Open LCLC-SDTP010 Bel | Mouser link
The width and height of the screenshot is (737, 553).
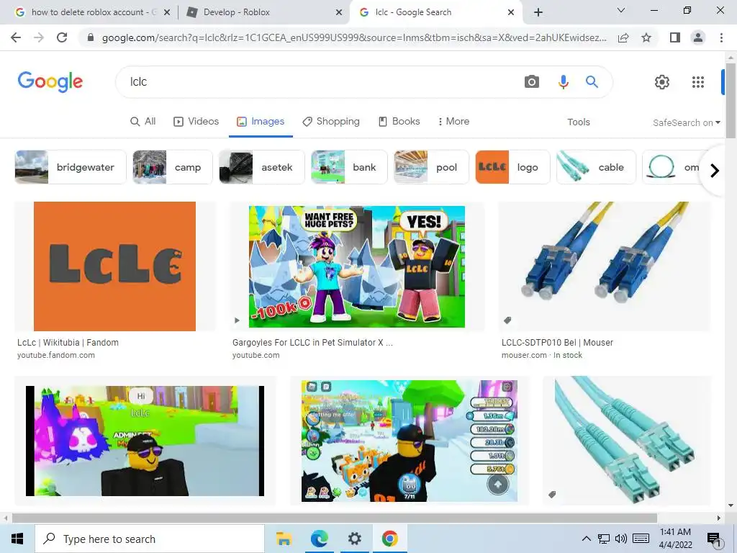(x=558, y=342)
